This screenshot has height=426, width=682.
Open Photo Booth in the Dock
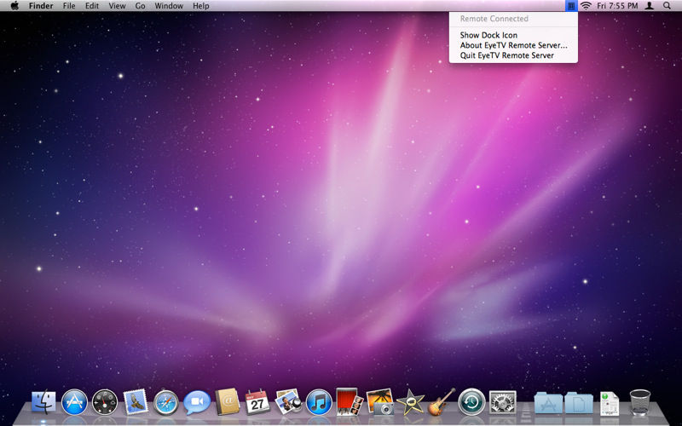(350, 401)
